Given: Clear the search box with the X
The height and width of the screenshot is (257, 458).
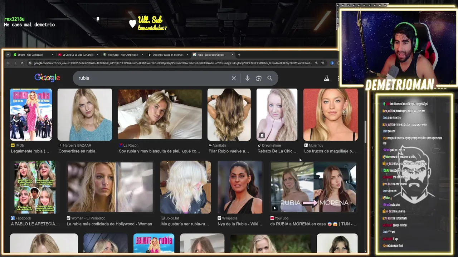Looking at the screenshot, I should [234, 78].
